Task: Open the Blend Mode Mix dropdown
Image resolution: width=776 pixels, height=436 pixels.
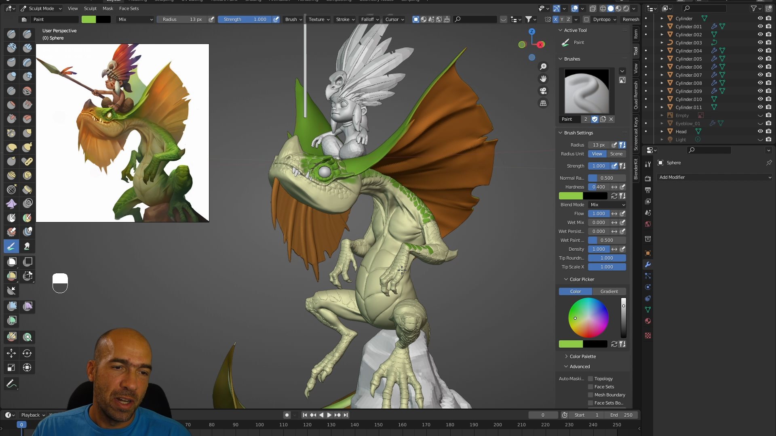Action: (606, 205)
